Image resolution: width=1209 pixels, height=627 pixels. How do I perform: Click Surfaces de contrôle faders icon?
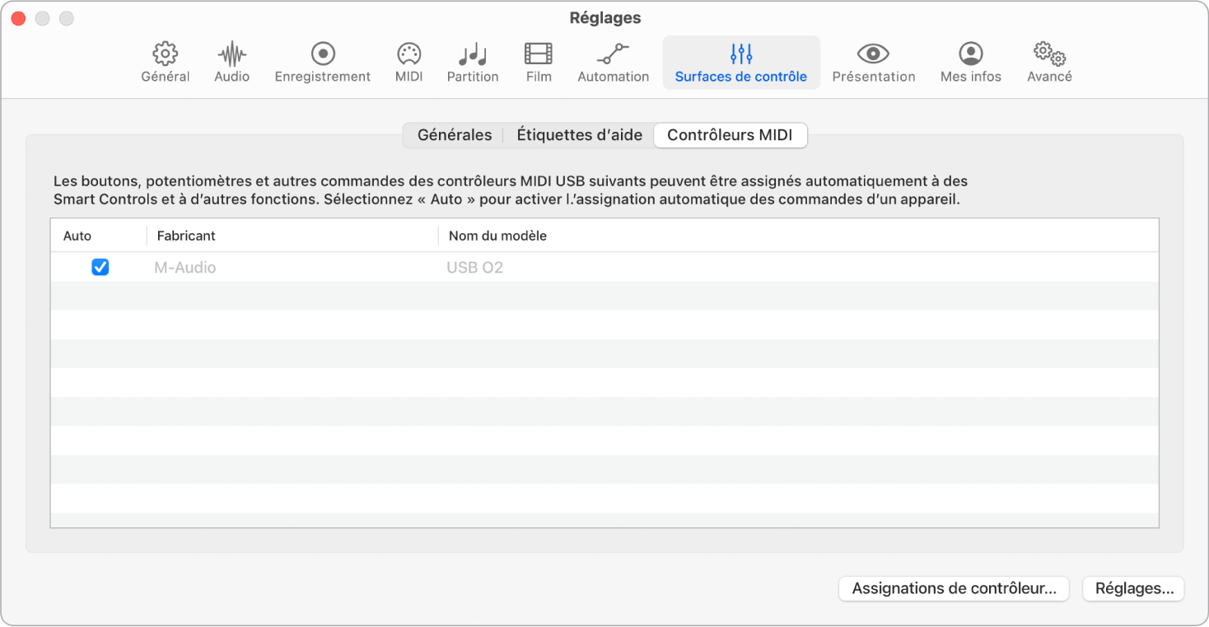(x=740, y=54)
